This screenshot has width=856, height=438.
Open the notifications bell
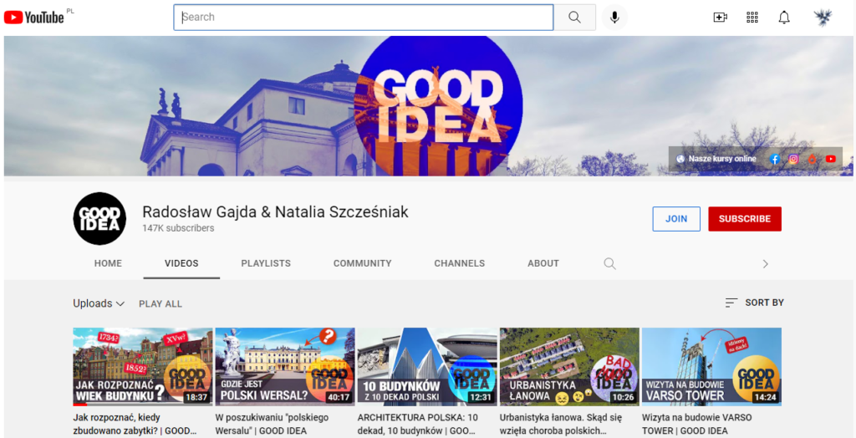(784, 18)
